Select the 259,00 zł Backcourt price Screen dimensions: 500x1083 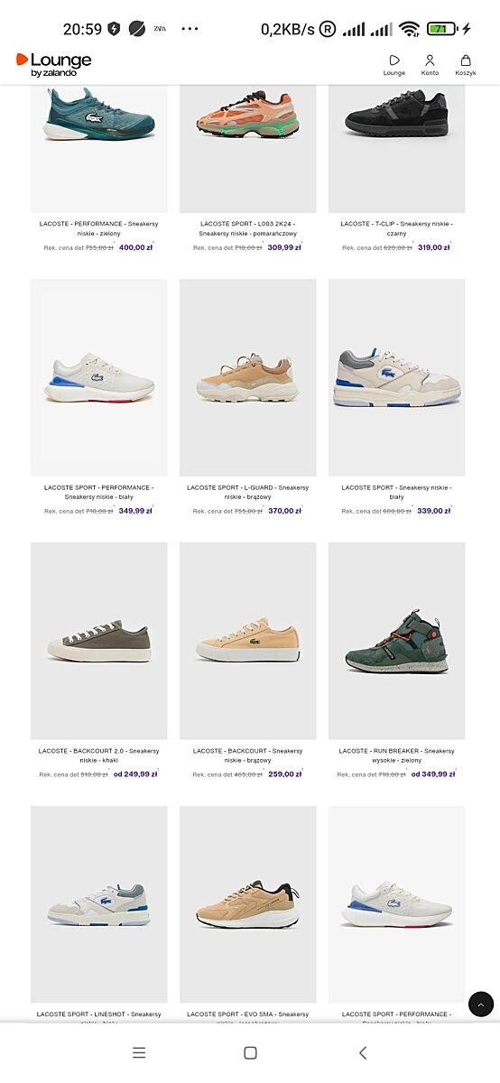(x=285, y=774)
